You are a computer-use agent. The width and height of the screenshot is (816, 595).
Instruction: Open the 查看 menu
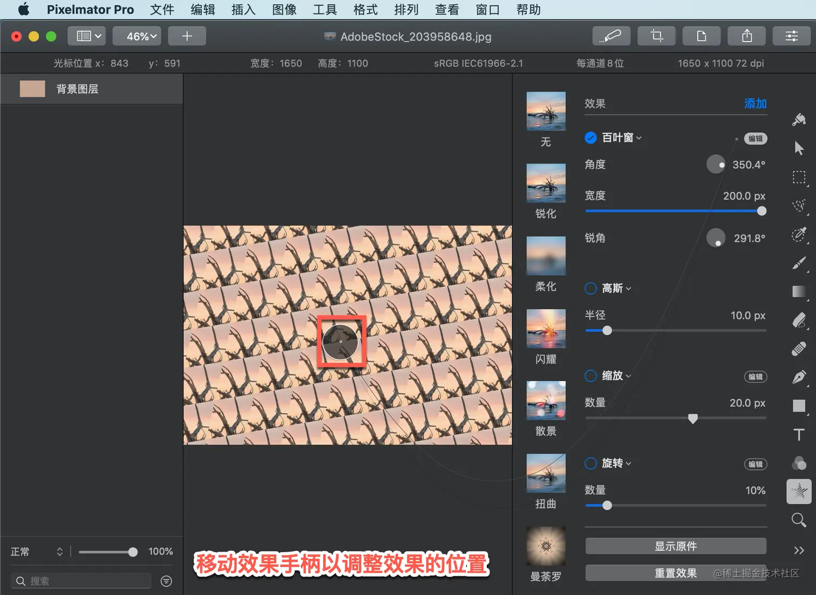pyautogui.click(x=447, y=9)
